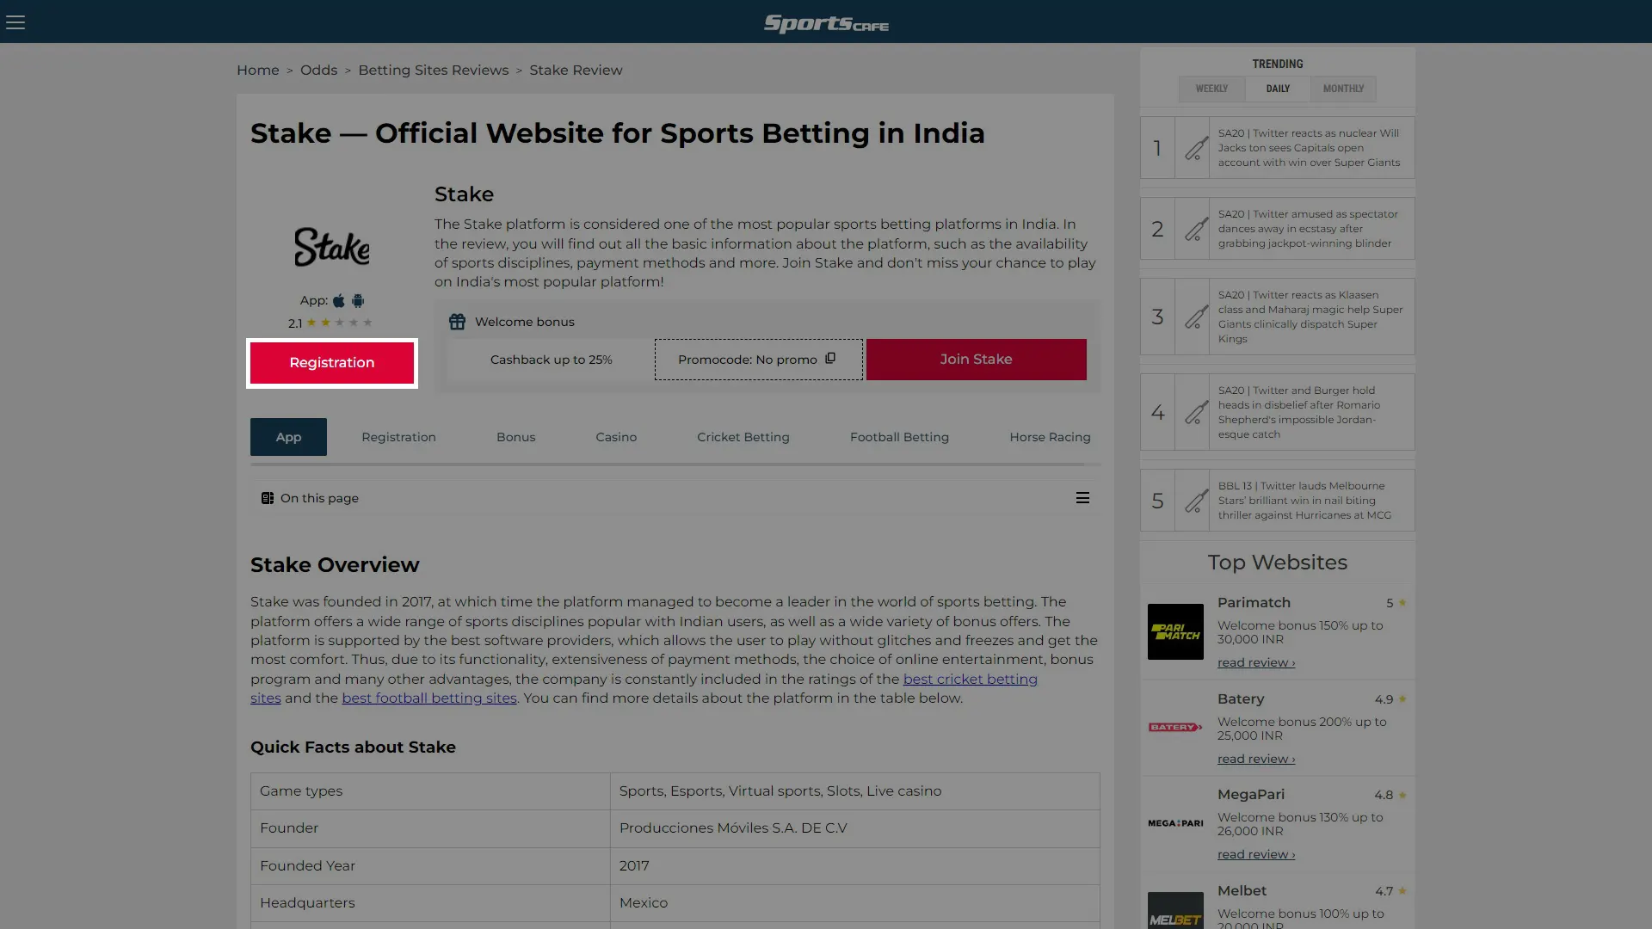Toggle the Daily trending view
Viewport: 1652px width, 929px height.
(x=1278, y=89)
